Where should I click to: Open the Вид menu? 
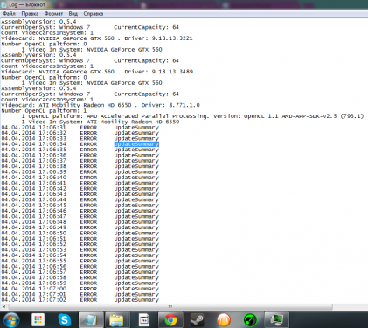click(x=73, y=14)
